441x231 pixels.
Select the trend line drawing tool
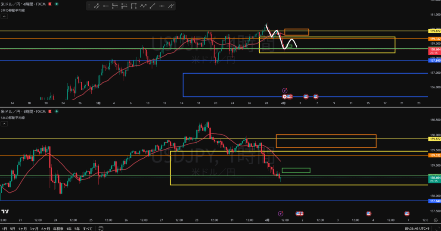(96, 6)
